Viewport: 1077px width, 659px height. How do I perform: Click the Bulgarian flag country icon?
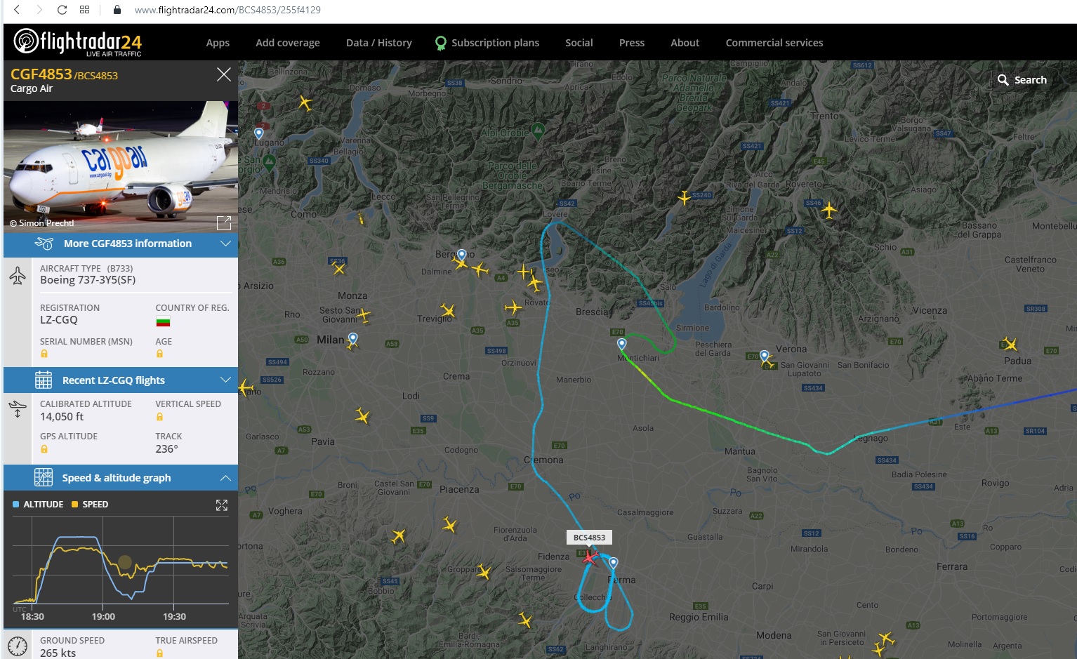pos(163,322)
